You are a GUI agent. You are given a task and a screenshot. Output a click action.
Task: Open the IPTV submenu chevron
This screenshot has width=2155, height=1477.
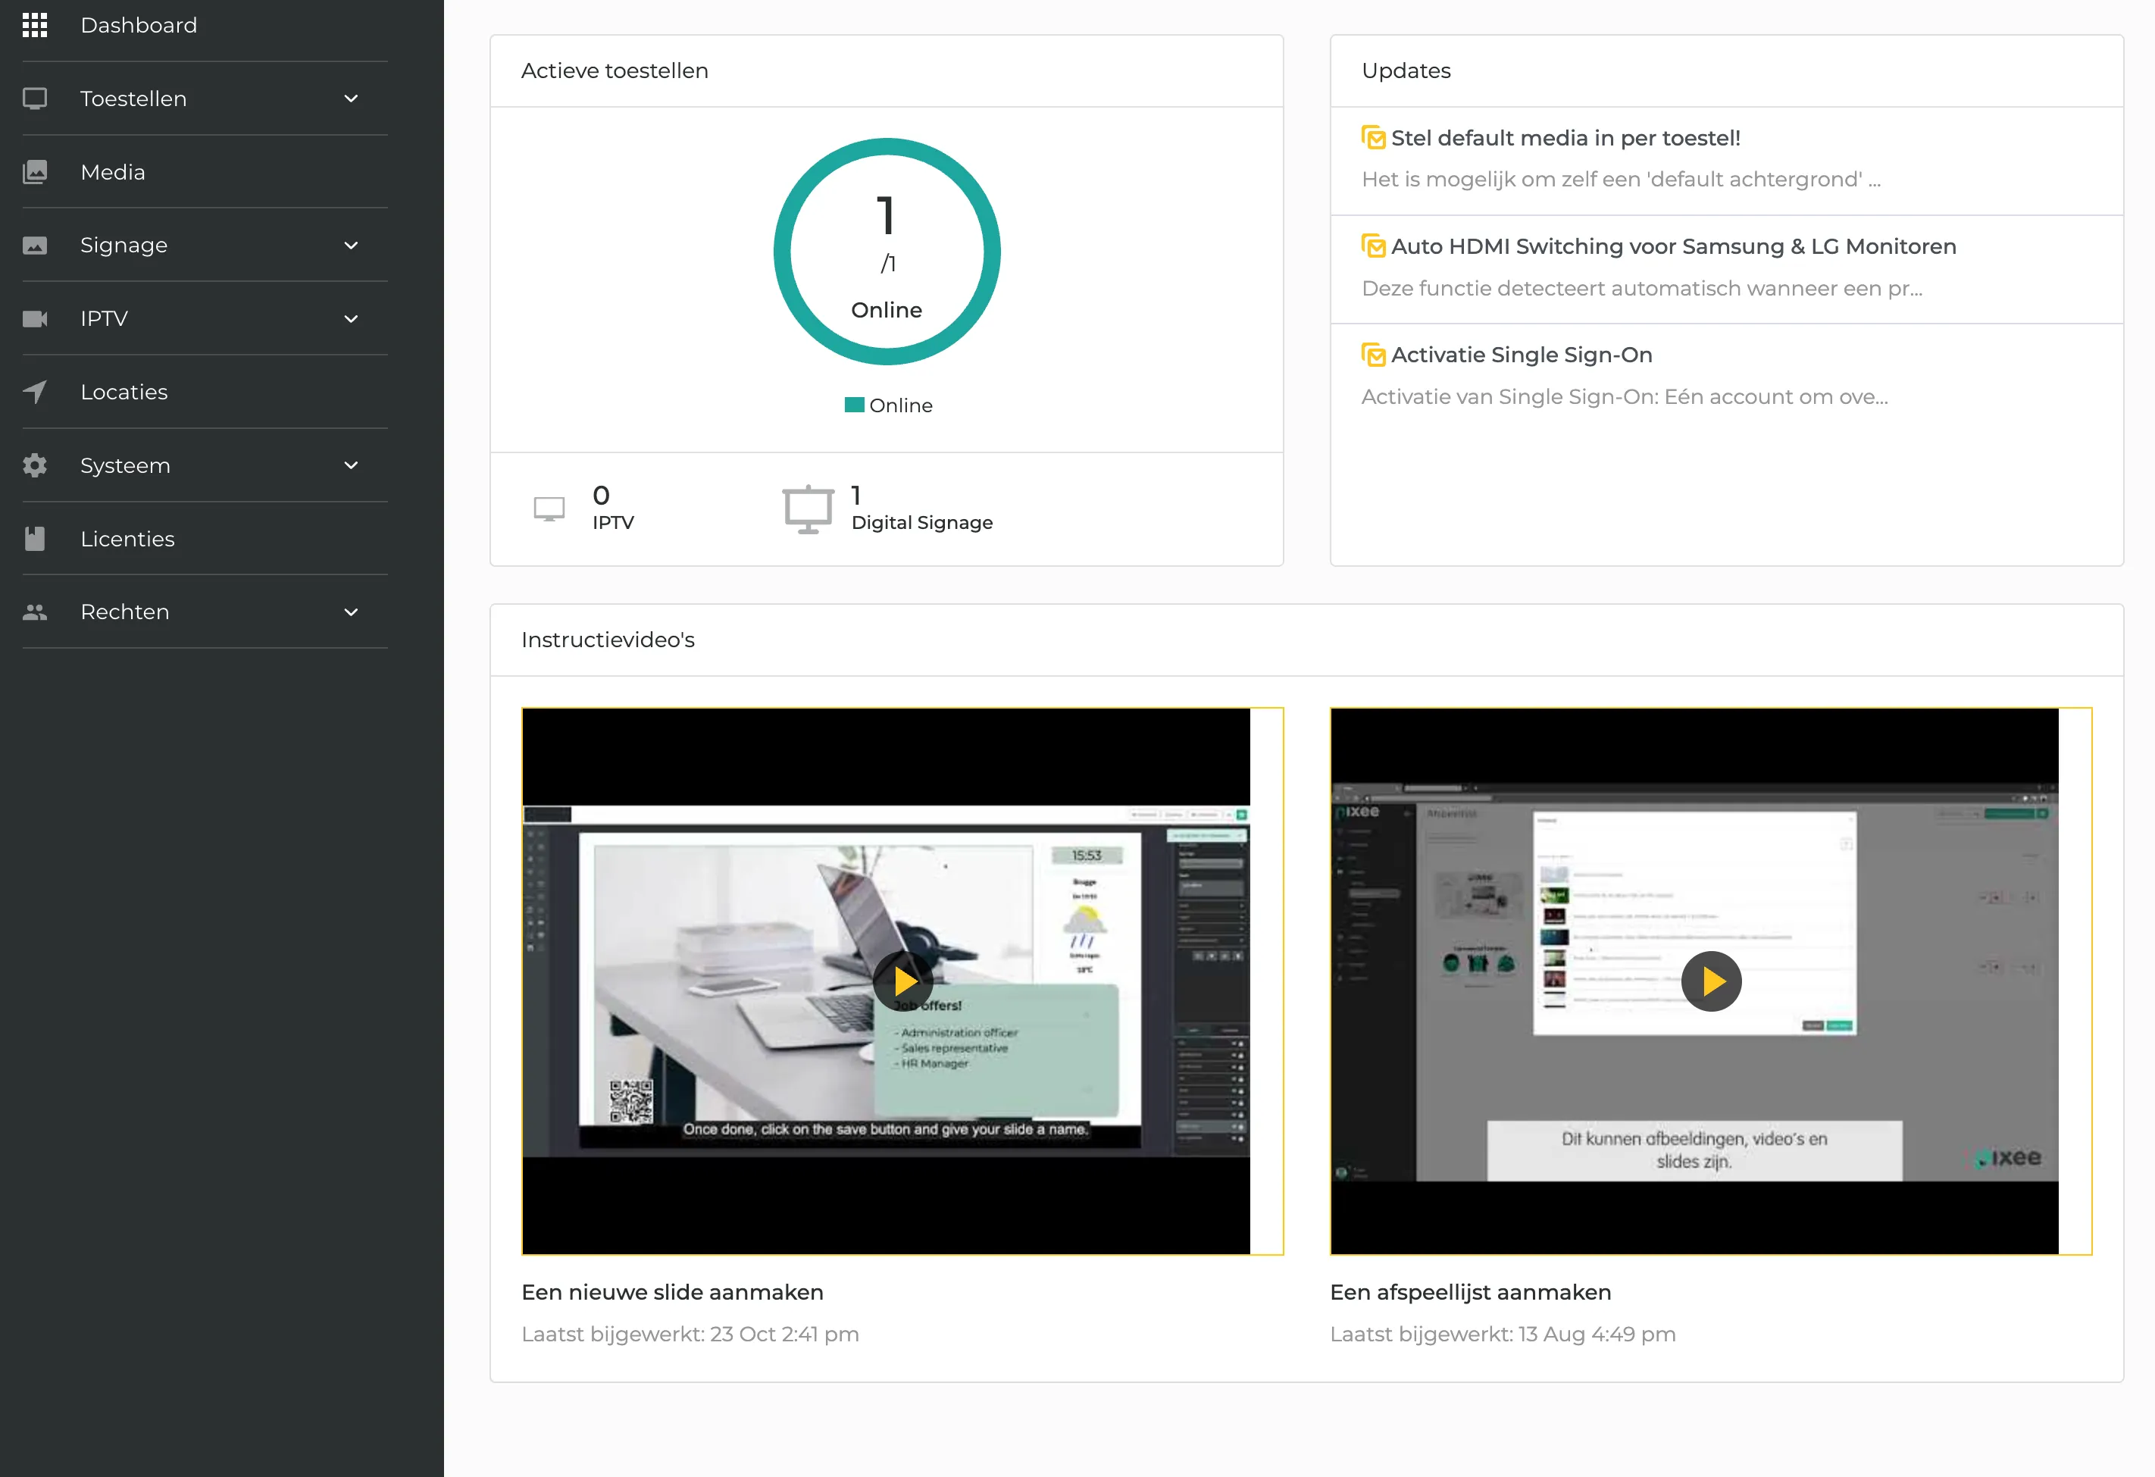point(349,318)
